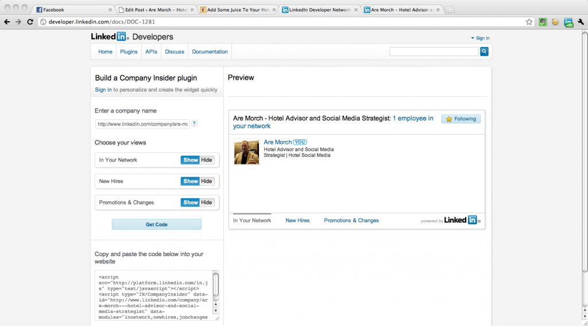The image size is (588, 326).
Task: Open the Home nav item
Action: click(x=105, y=52)
